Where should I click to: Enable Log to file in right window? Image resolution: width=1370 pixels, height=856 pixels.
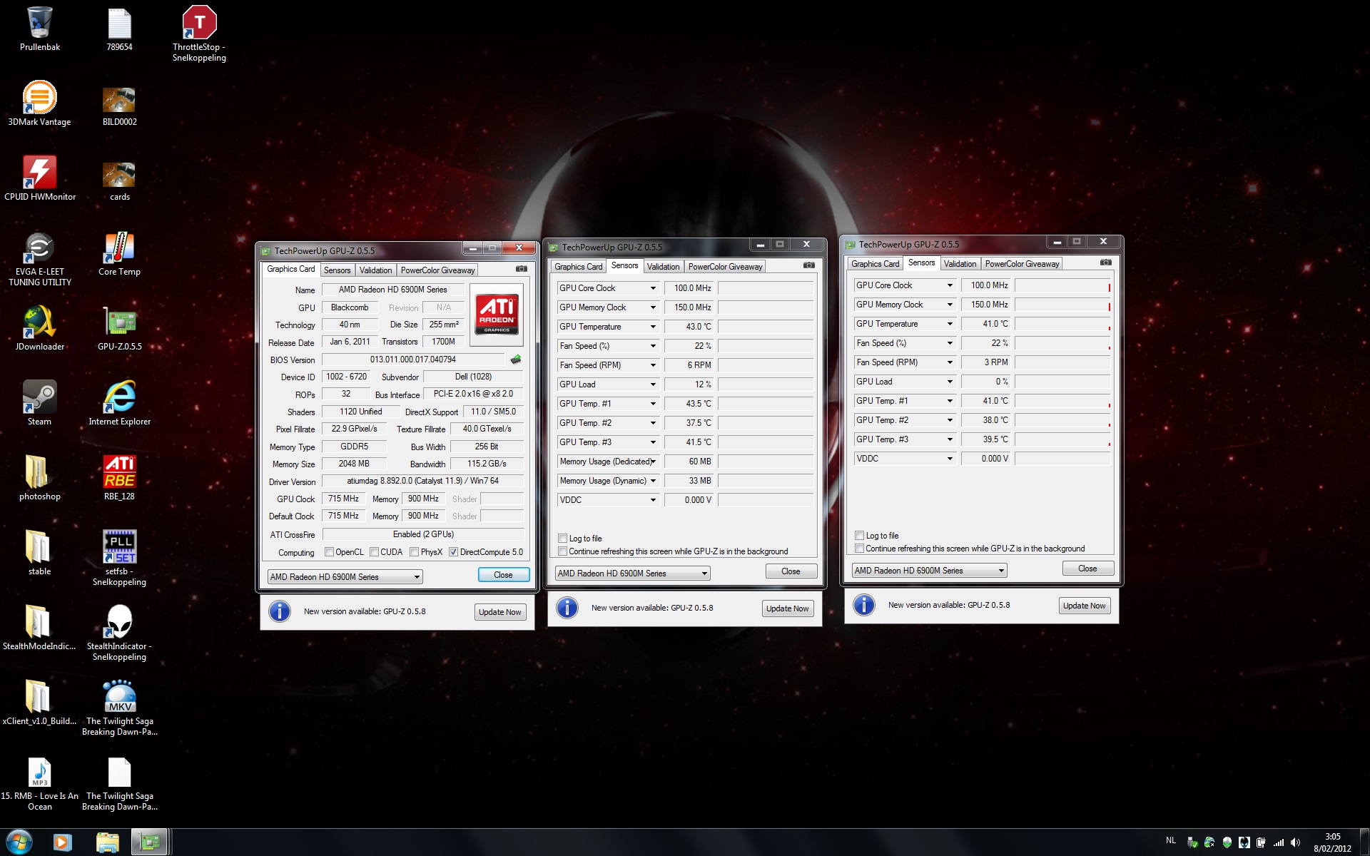859,535
